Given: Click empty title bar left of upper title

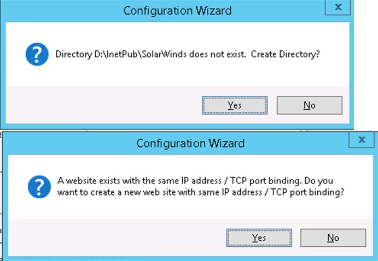Looking at the screenshot, I should tap(55, 10).
